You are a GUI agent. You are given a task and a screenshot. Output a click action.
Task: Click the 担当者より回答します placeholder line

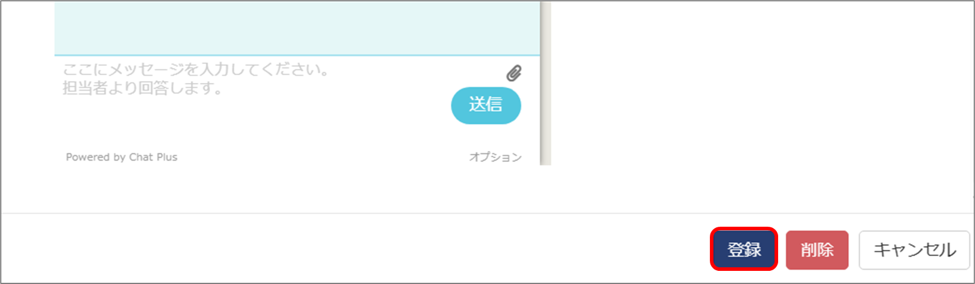[142, 88]
